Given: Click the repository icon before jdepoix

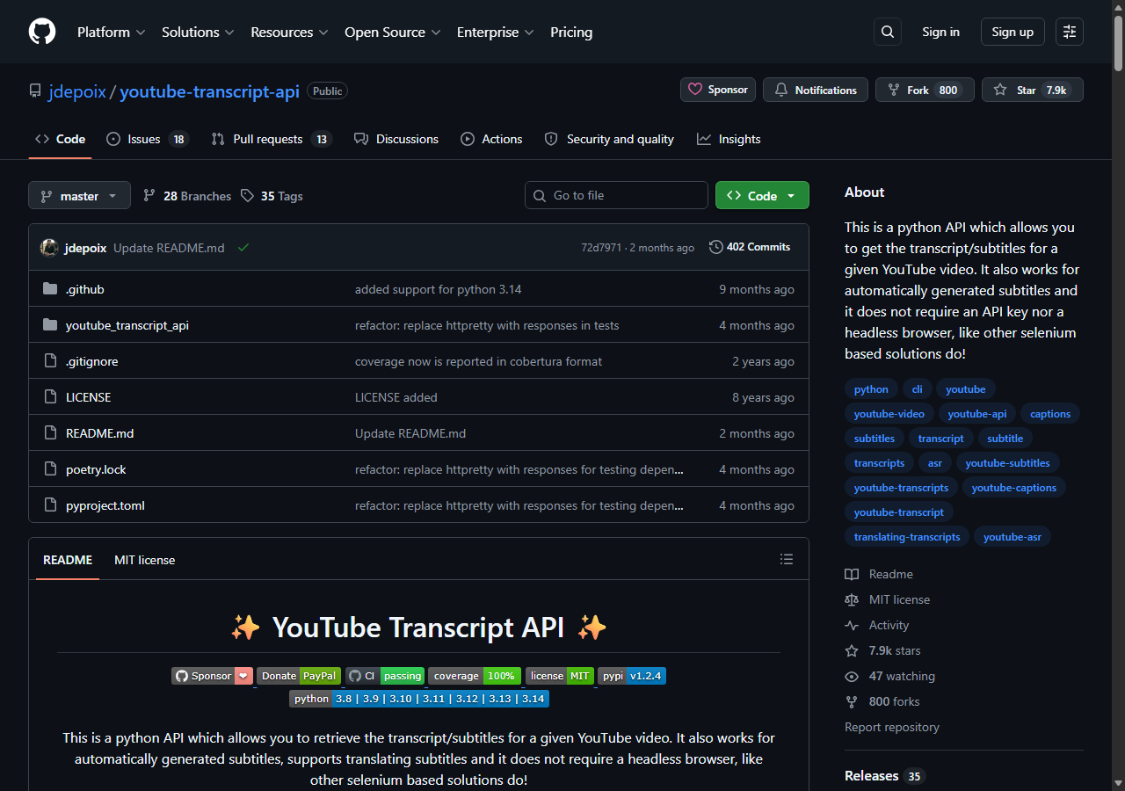Looking at the screenshot, I should click(35, 91).
